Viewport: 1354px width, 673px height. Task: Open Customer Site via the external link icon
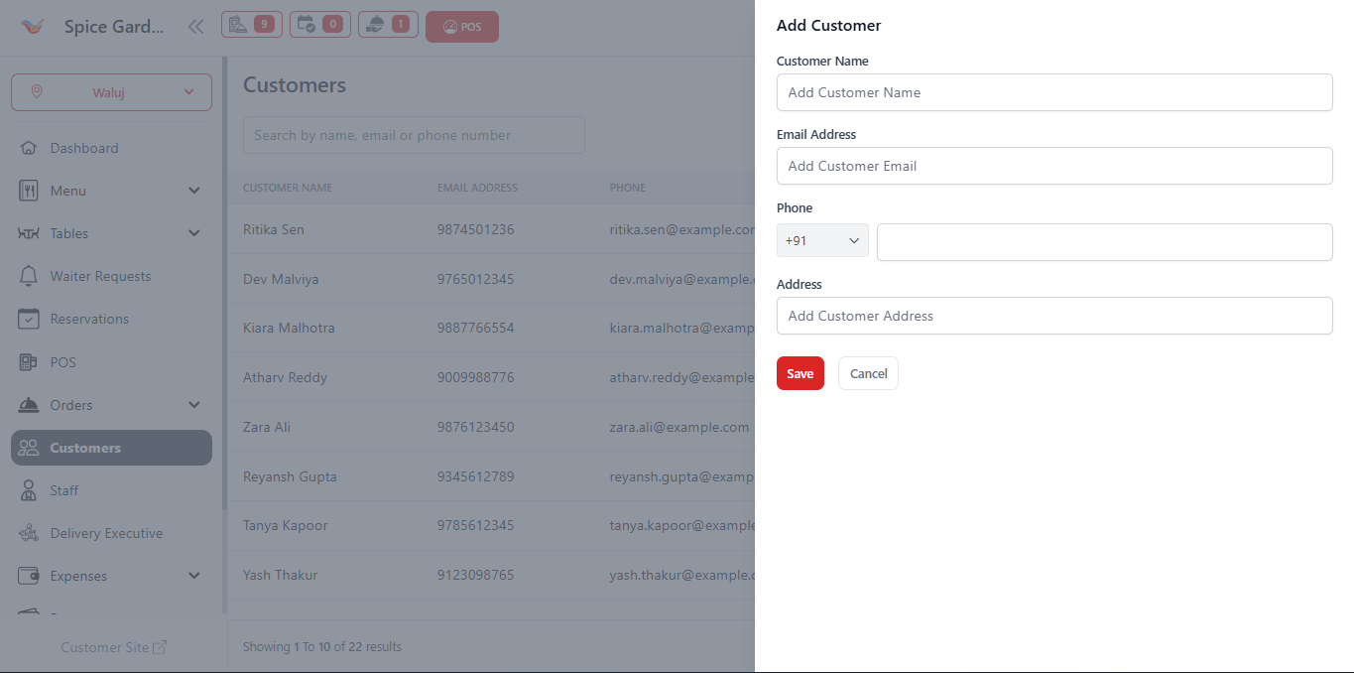click(158, 646)
